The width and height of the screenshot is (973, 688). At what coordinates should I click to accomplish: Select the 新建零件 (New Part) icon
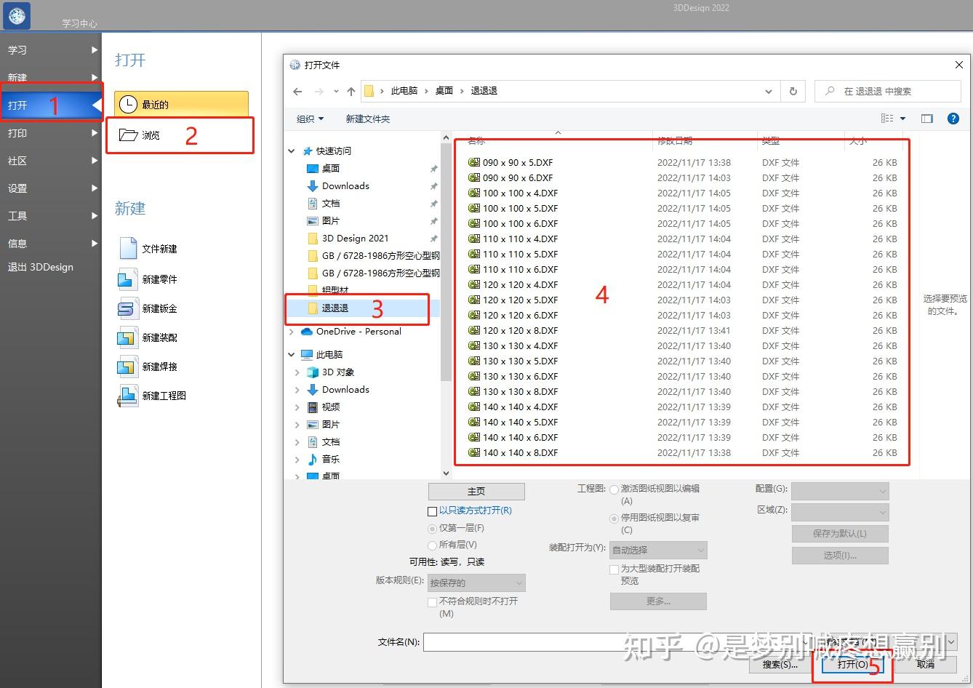(x=127, y=279)
